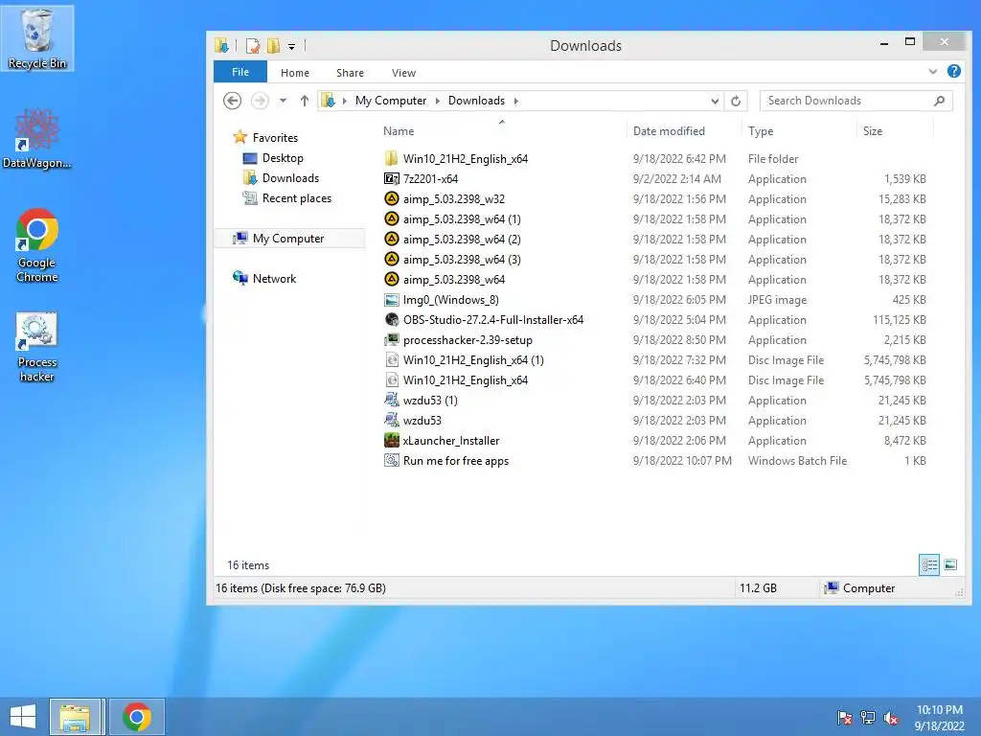Click My Computer in address breadcrumb

coord(391,101)
